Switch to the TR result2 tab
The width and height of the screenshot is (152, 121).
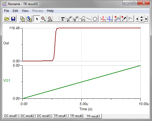[77, 116]
